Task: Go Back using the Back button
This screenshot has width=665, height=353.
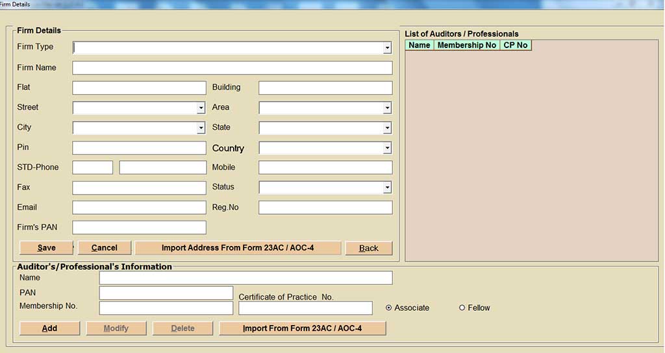Action: 368,249
